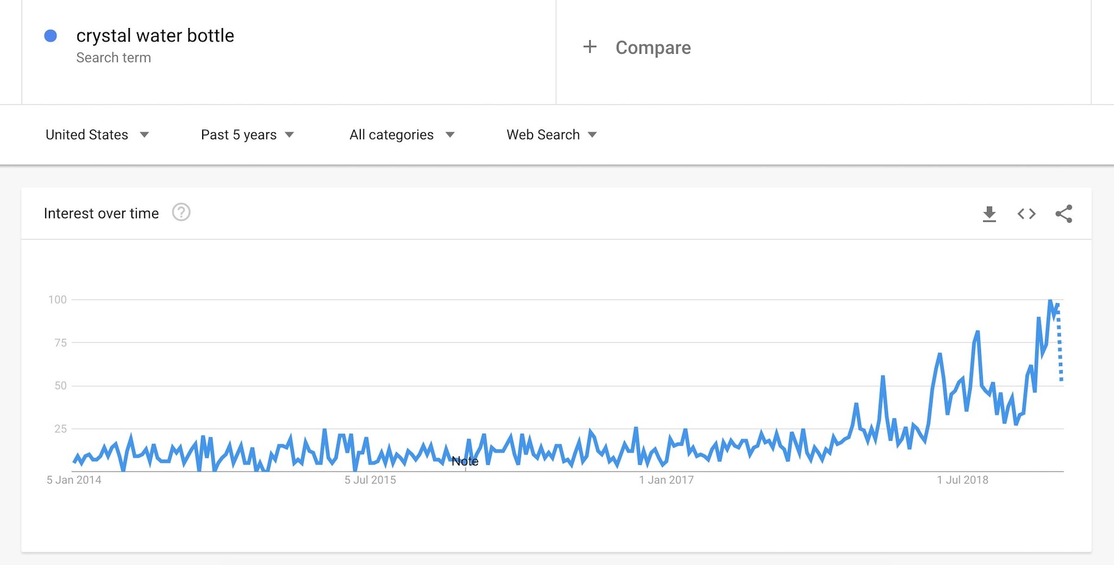
Task: Click the 5 Jul 2015 axis label
Action: click(370, 480)
